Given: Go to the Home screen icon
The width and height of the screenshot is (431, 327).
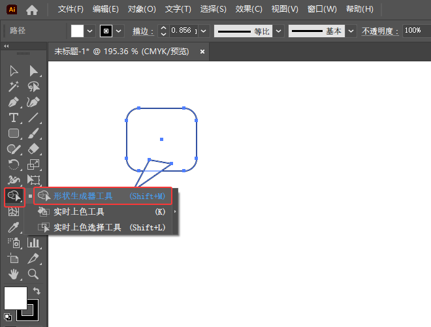Looking at the screenshot, I should click(x=32, y=10).
